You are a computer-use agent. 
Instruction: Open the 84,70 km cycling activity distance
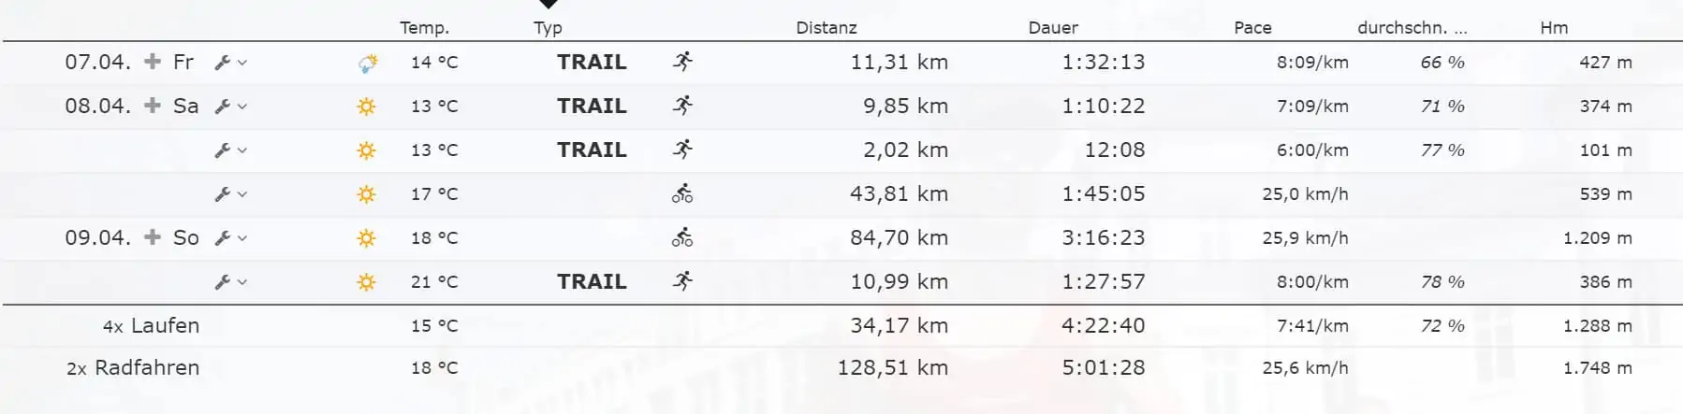pos(899,237)
